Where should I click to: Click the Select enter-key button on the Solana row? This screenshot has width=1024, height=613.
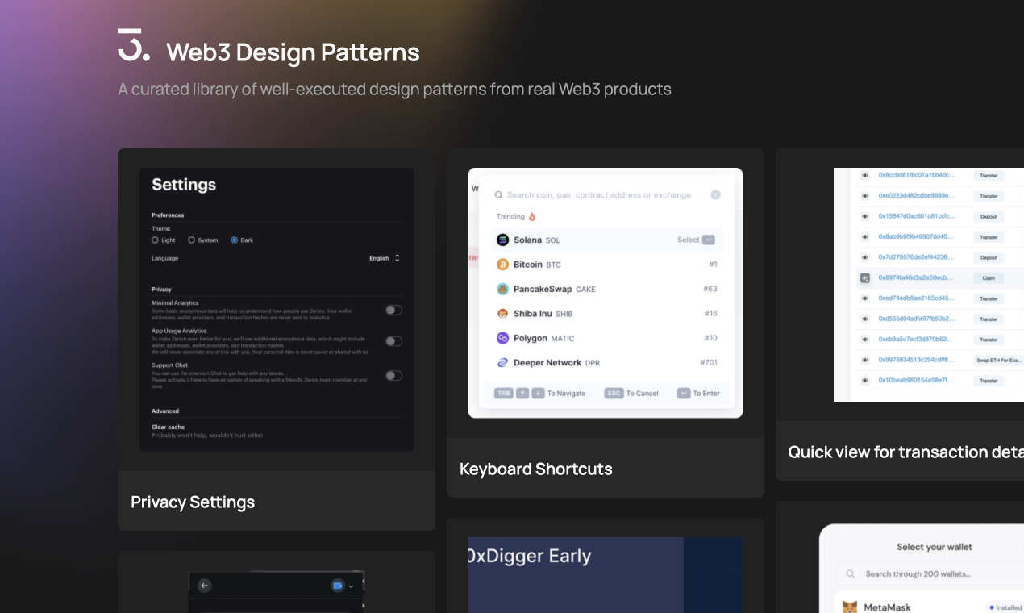tap(708, 240)
